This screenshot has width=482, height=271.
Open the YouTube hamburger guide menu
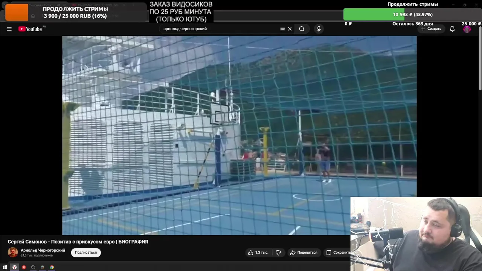9,29
